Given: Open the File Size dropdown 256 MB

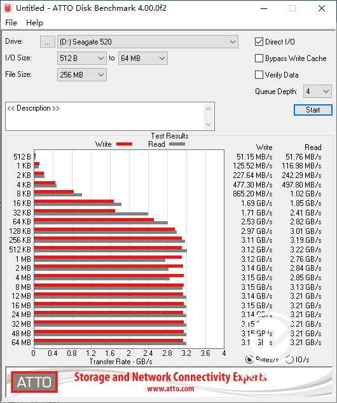Looking at the screenshot, I should click(x=82, y=75).
